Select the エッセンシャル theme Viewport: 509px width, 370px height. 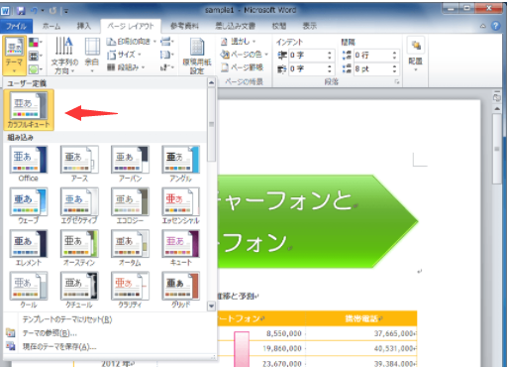click(x=180, y=206)
